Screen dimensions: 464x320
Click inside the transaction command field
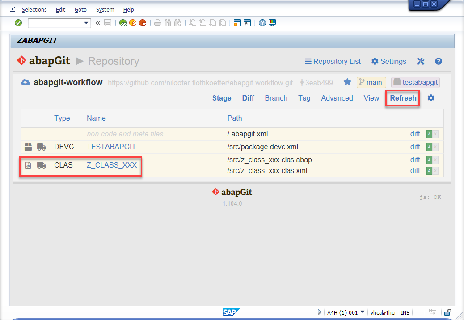point(55,23)
